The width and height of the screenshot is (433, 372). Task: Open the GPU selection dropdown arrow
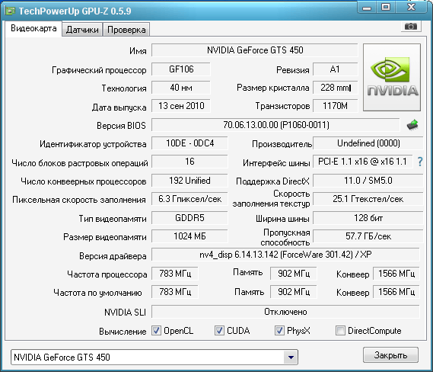click(291, 357)
